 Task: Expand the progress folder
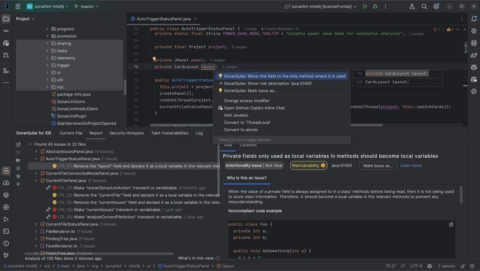pos(47,29)
